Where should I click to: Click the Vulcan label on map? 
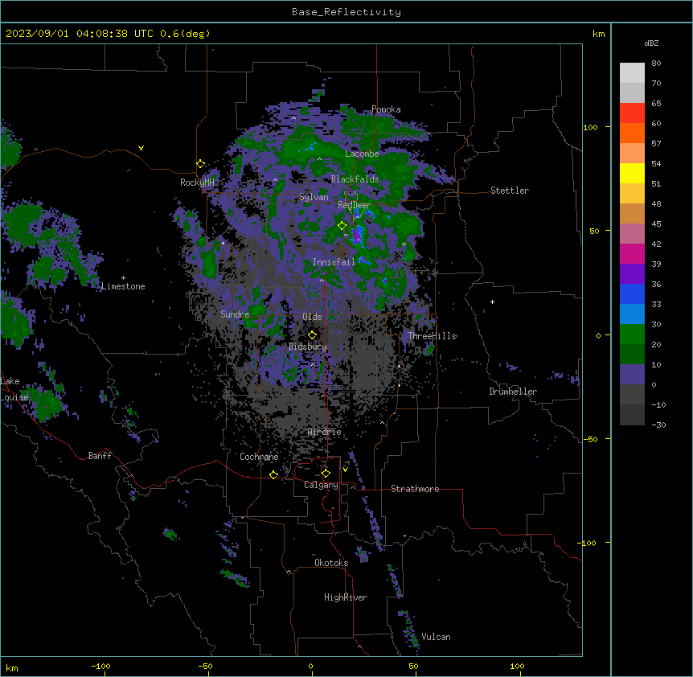437,637
